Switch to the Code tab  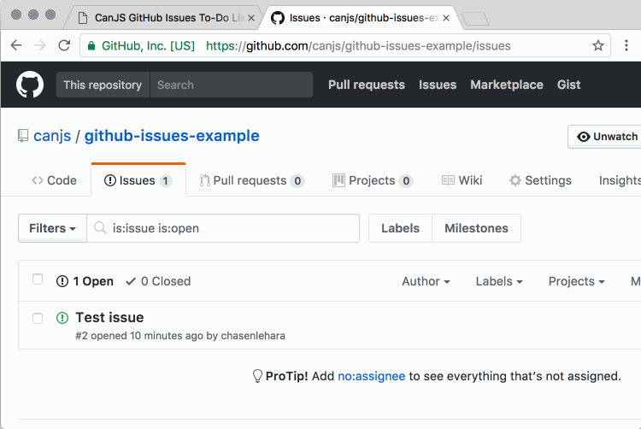coord(55,180)
